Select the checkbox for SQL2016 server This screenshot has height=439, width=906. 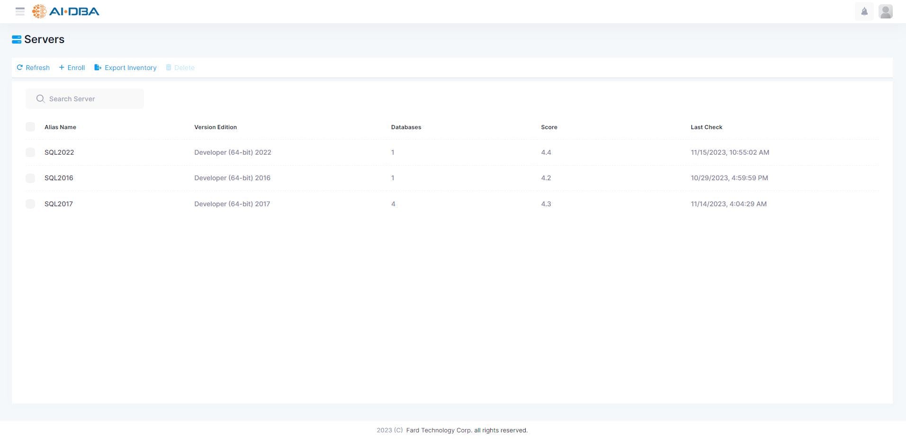point(30,178)
